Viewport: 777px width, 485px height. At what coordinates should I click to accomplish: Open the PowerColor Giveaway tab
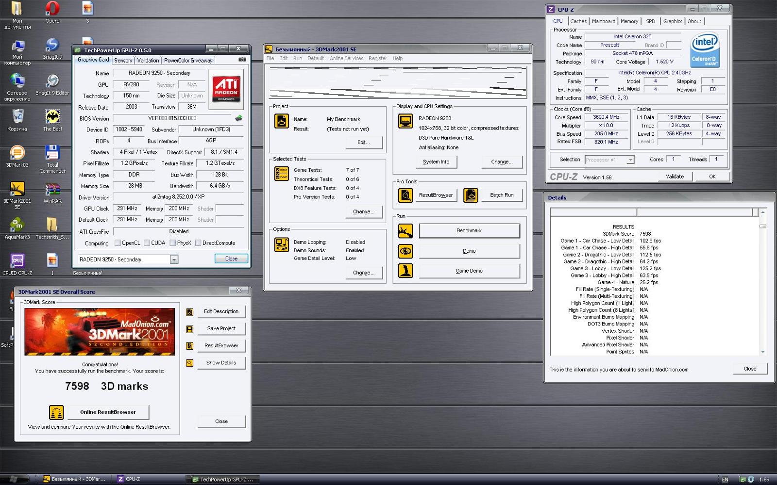188,61
